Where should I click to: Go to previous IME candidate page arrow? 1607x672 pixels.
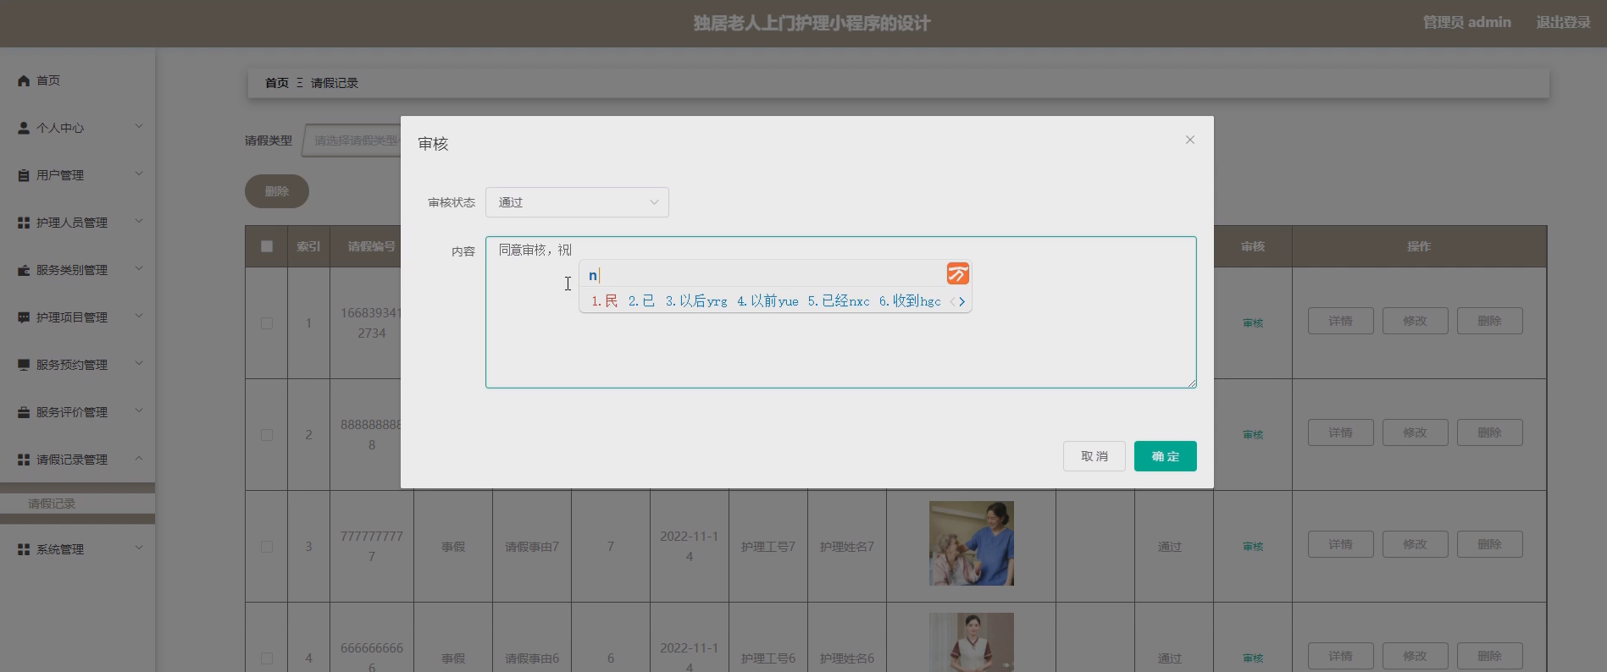pos(952,301)
